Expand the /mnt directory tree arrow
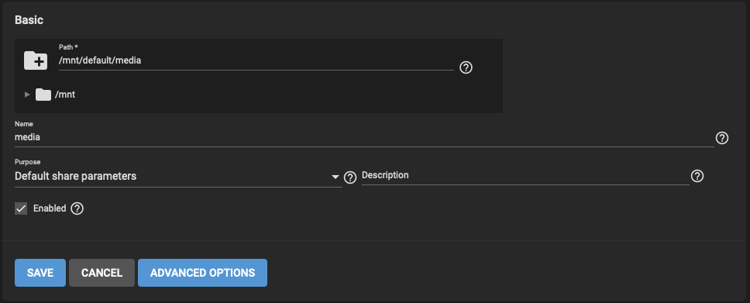Viewport: 750px width, 303px height. coord(27,95)
